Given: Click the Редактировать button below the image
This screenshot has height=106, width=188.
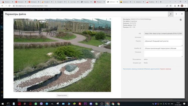Looking at the screenshot, I should tap(62, 95).
